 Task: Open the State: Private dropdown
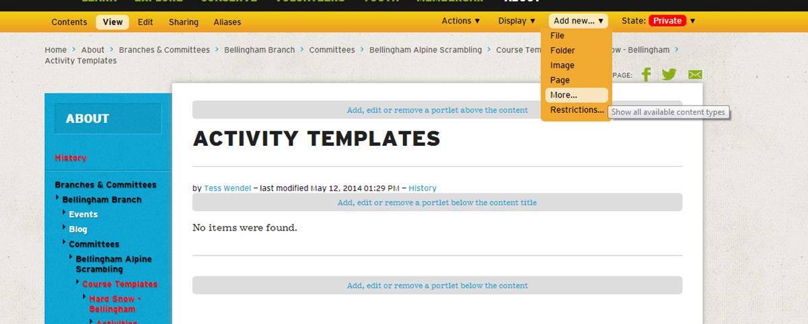click(x=659, y=21)
